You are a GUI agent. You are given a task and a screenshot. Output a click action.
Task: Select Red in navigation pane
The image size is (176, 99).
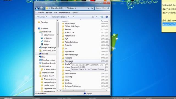point(44,57)
